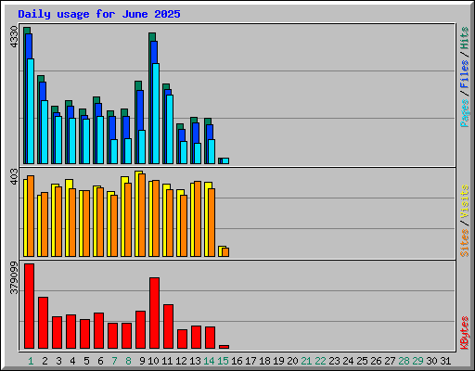Click the 379099 KBytes axis value
The width and height of the screenshot is (475, 371).
pyautogui.click(x=14, y=277)
